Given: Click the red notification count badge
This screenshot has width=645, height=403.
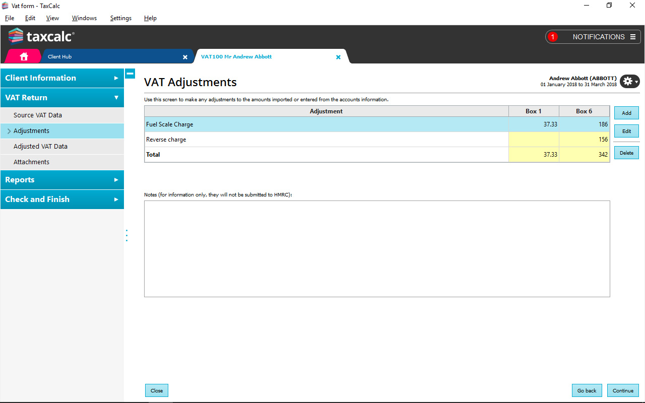Looking at the screenshot, I should pyautogui.click(x=553, y=37).
